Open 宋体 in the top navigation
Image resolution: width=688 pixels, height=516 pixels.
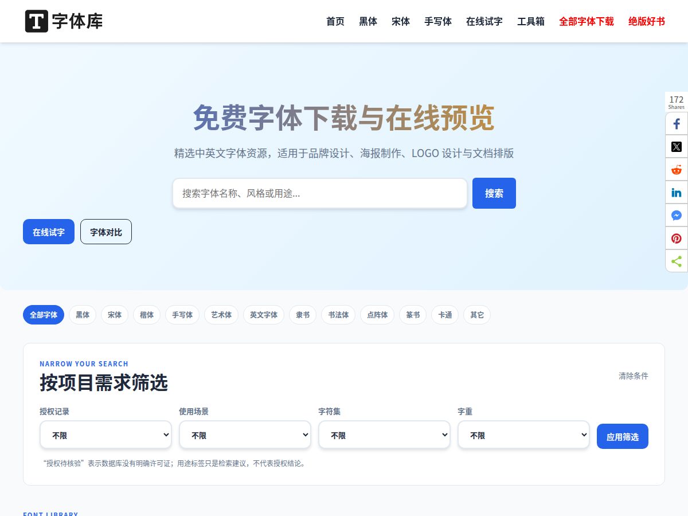tap(401, 21)
